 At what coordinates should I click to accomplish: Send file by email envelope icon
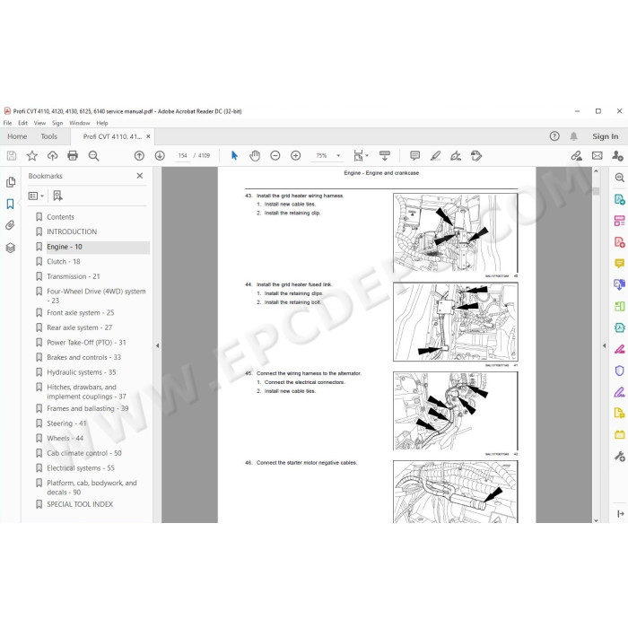pyautogui.click(x=597, y=156)
